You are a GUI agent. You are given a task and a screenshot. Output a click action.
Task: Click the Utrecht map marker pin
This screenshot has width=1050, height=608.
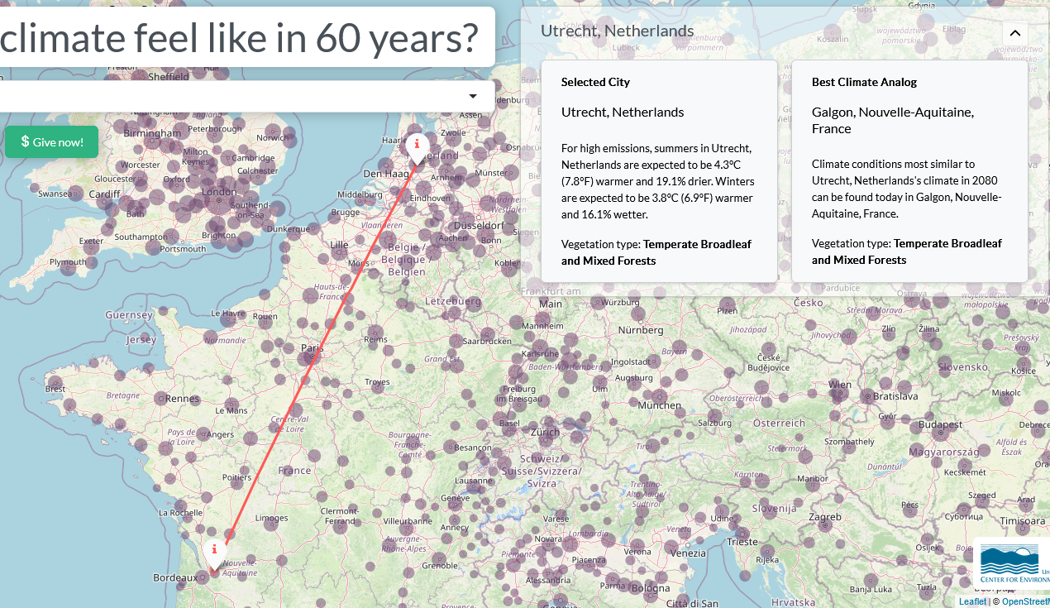(418, 148)
